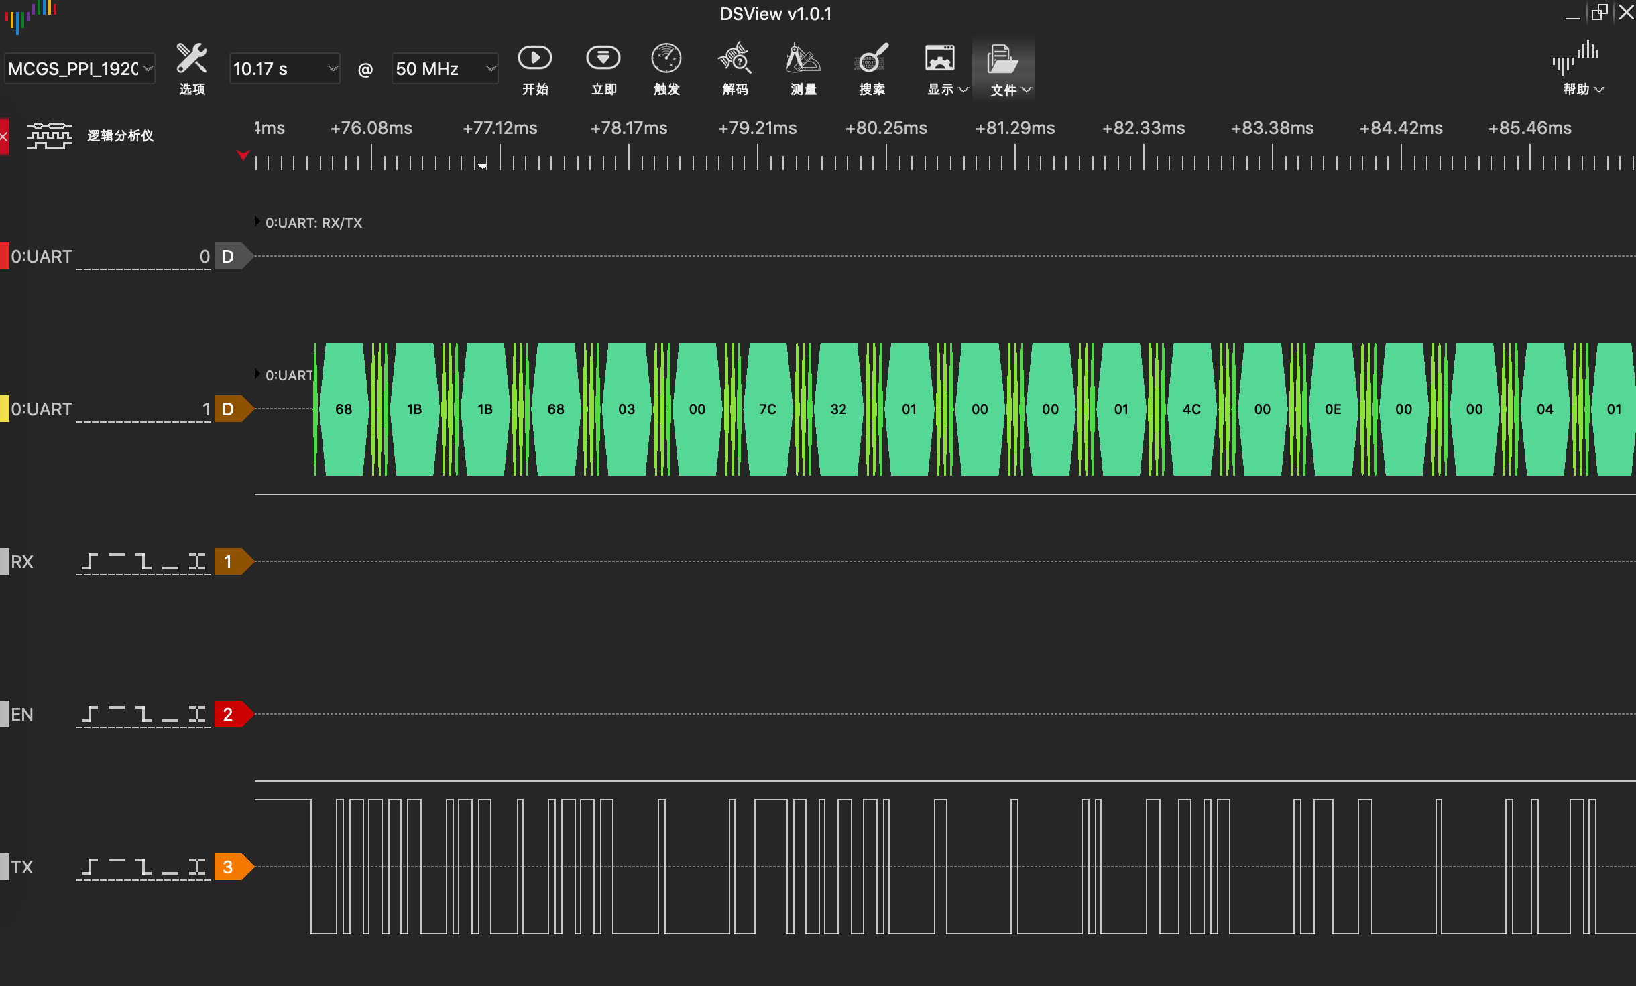Click the decoded 7C byte annotation

pos(768,409)
